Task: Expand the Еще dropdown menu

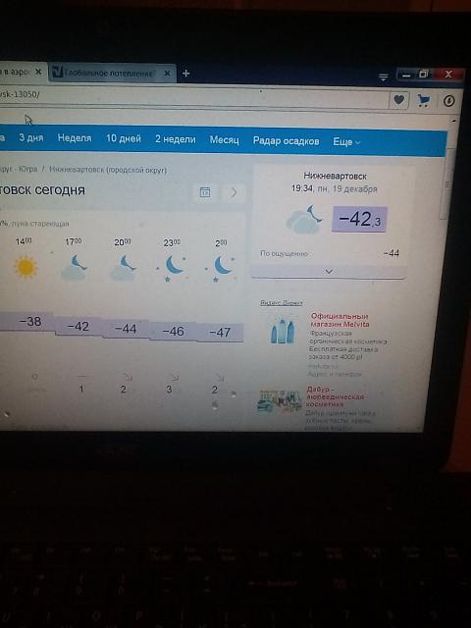Action: [x=346, y=141]
